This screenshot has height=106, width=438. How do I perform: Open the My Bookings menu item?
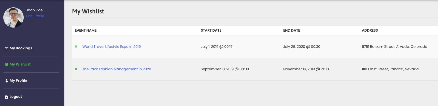21,48
